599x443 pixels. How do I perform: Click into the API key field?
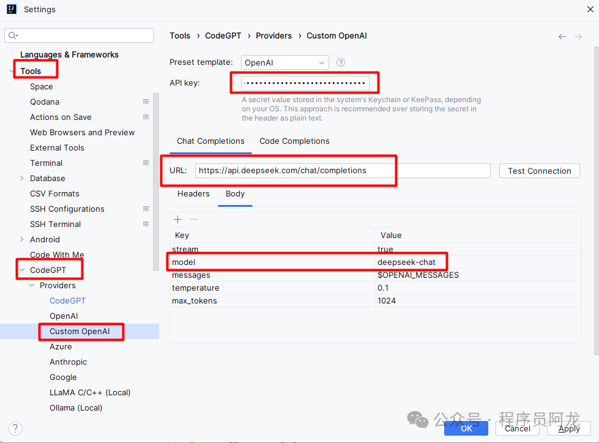[305, 83]
